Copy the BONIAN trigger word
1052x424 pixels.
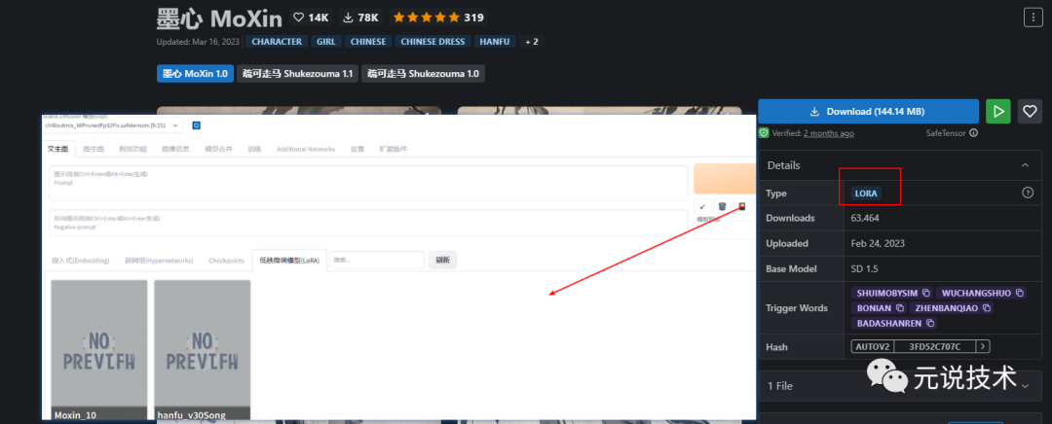pos(900,308)
